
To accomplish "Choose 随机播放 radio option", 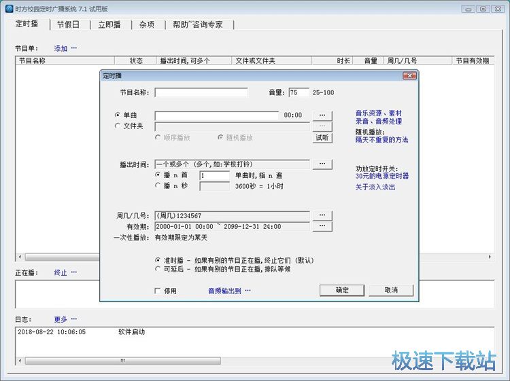I will (x=220, y=137).
